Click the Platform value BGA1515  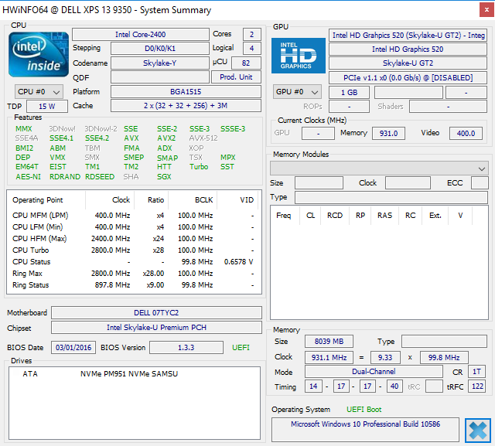point(186,92)
